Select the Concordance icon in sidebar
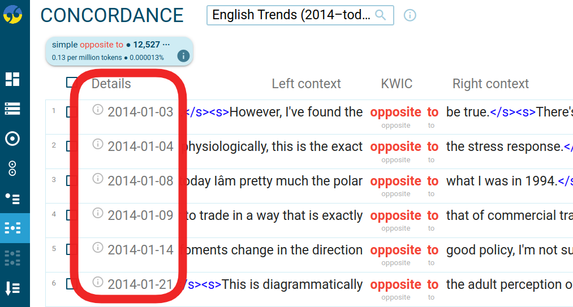 (x=12, y=228)
